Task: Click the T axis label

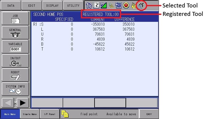Action: click(x=42, y=49)
